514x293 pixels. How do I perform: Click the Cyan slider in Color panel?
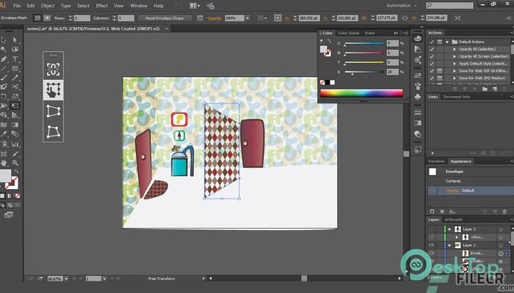coord(364,43)
